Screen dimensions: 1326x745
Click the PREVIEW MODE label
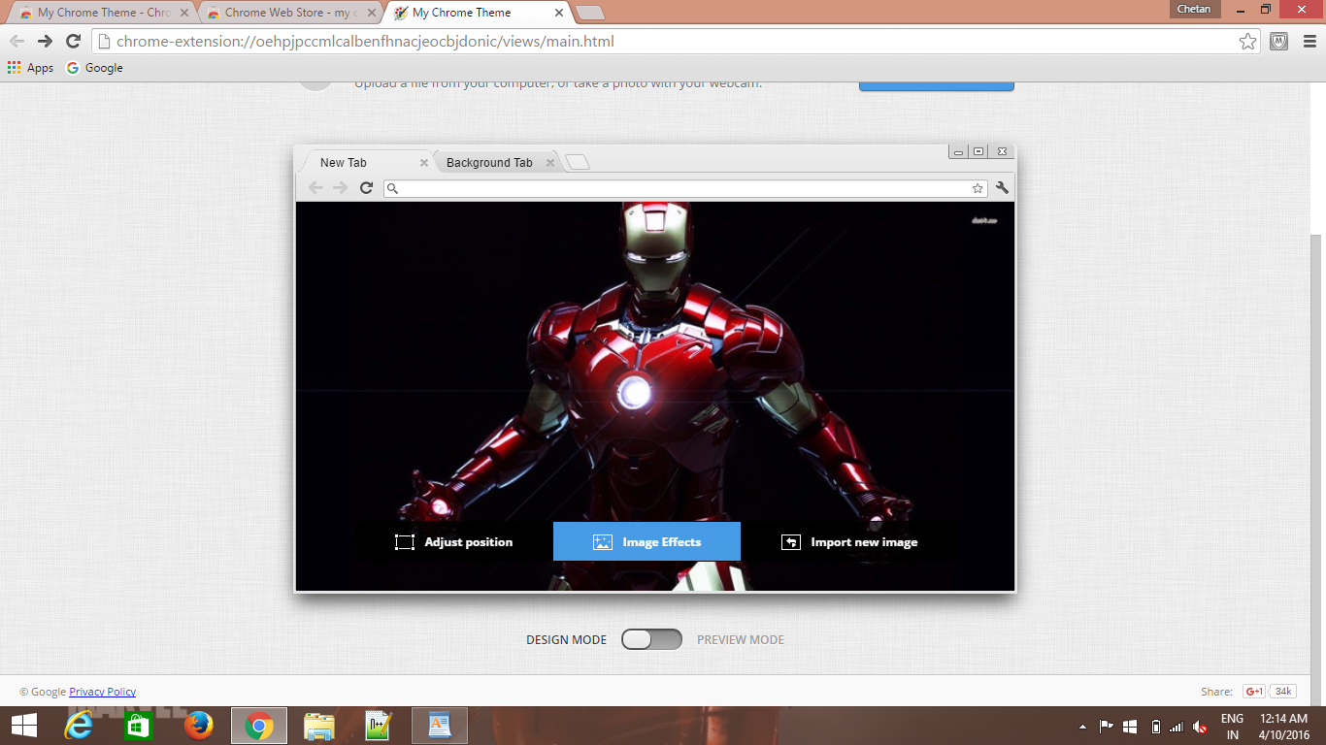(x=741, y=639)
